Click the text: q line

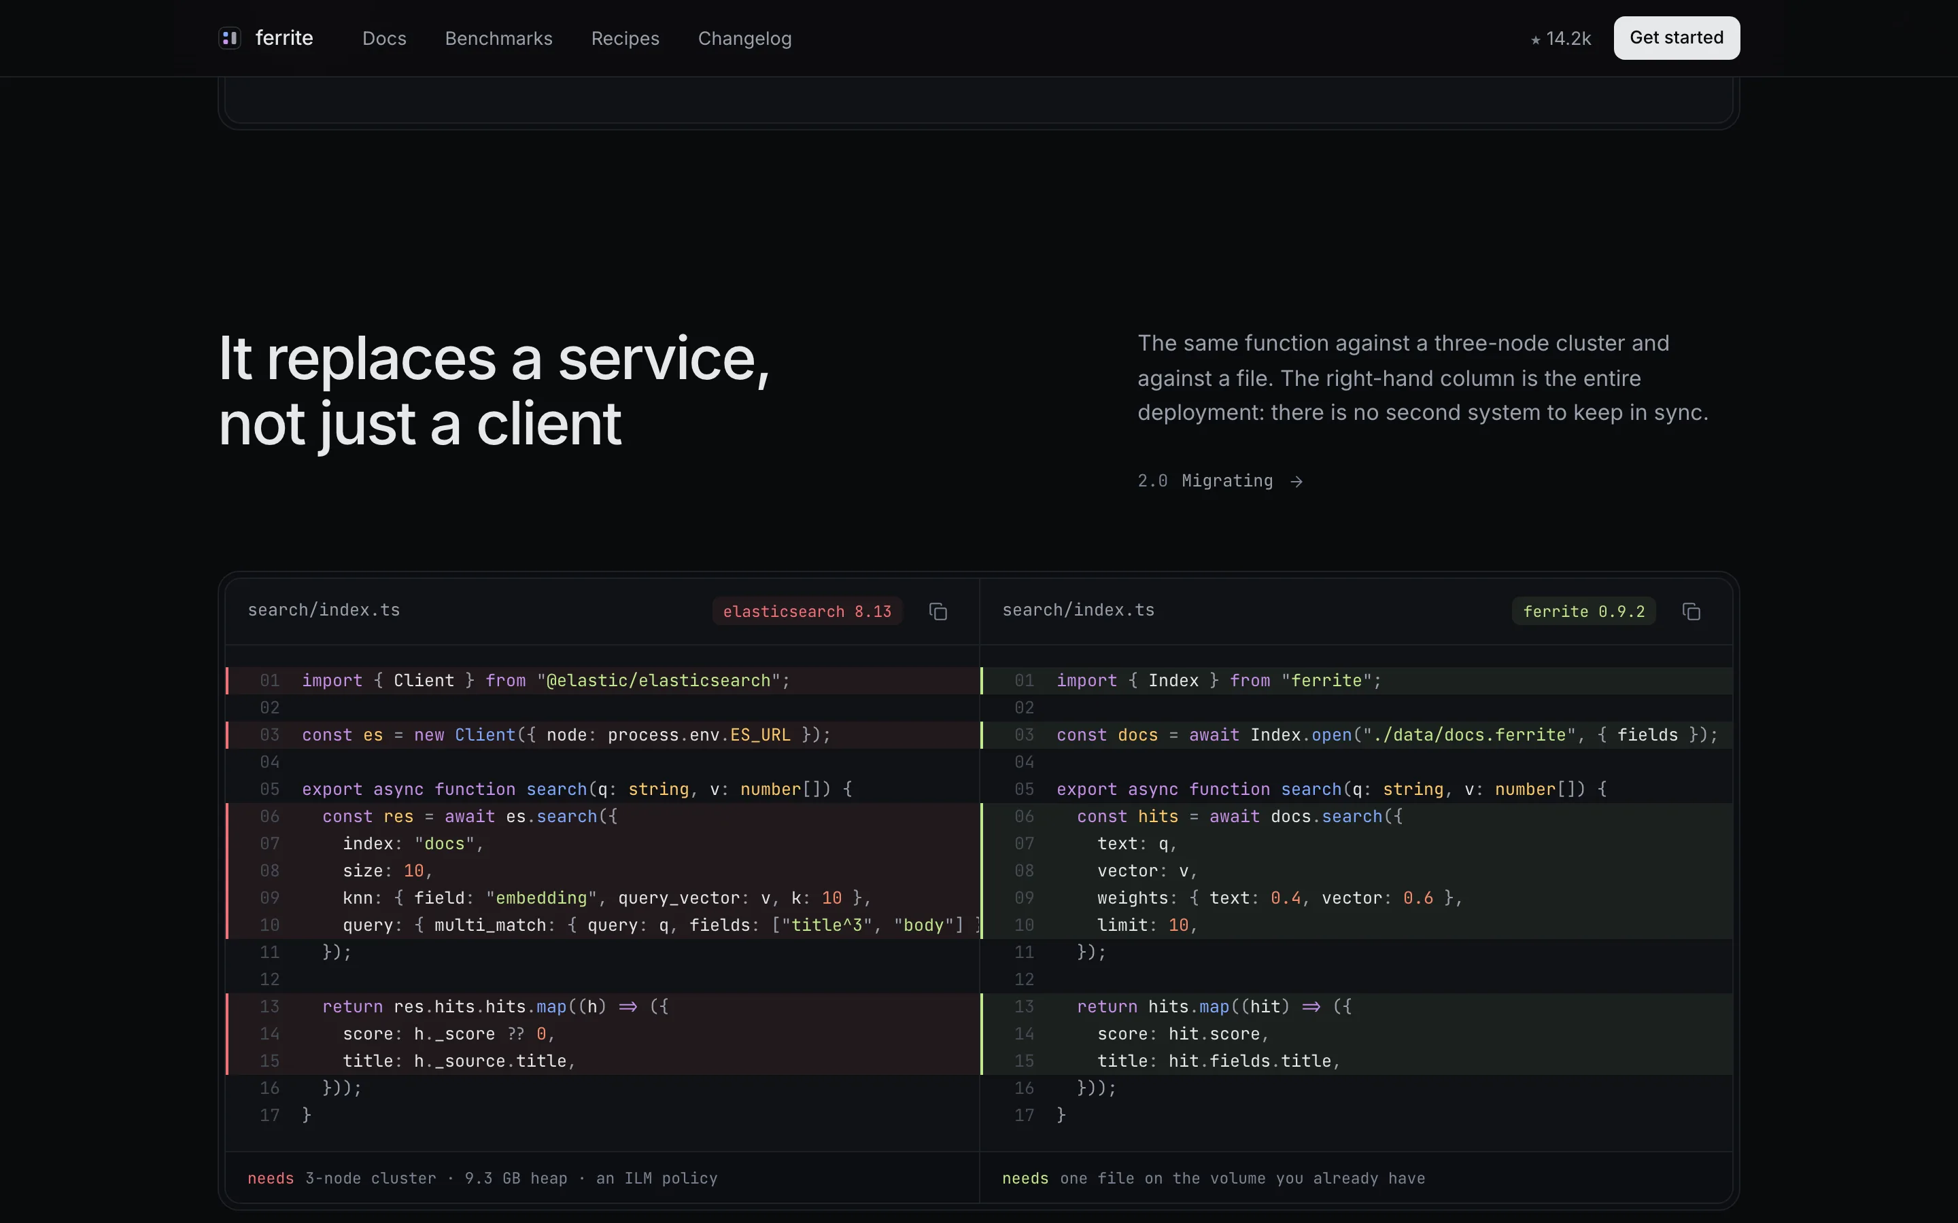pos(1357,844)
